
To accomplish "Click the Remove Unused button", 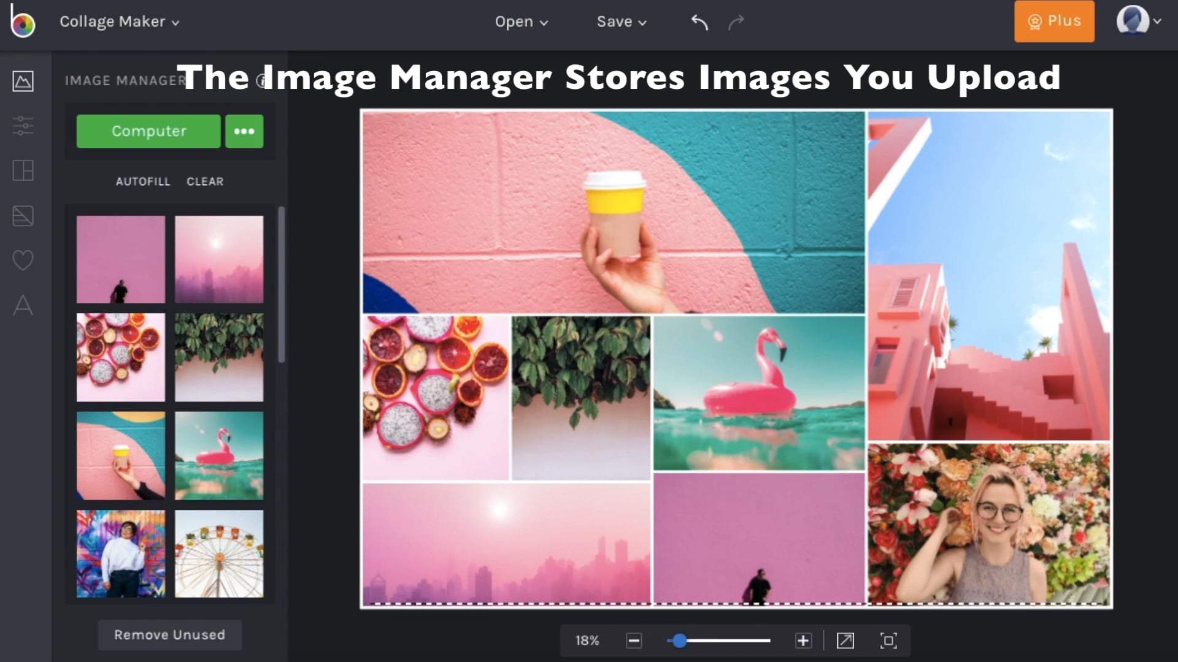I will 170,635.
